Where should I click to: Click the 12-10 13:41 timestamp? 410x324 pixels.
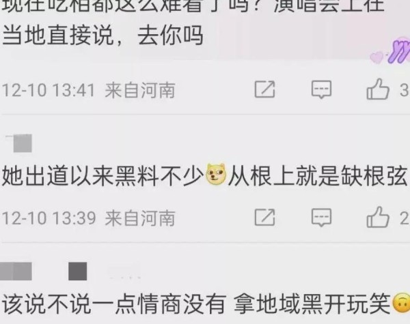[x=49, y=90]
